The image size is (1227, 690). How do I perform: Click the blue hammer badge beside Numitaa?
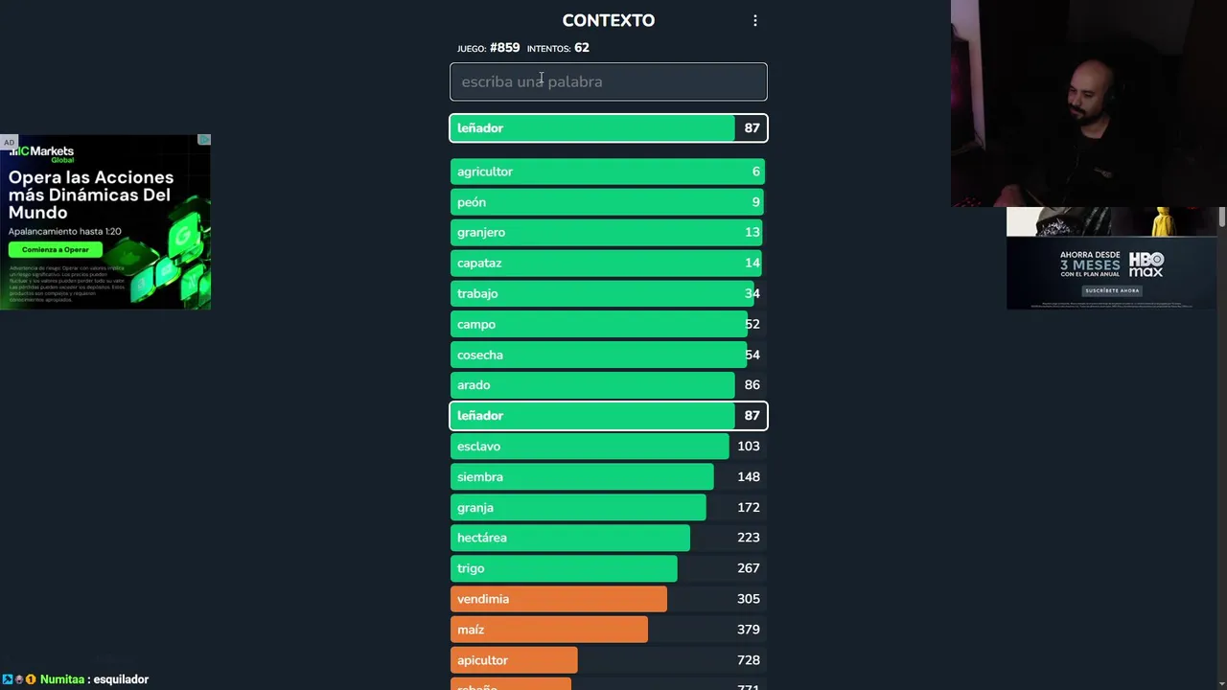8,679
